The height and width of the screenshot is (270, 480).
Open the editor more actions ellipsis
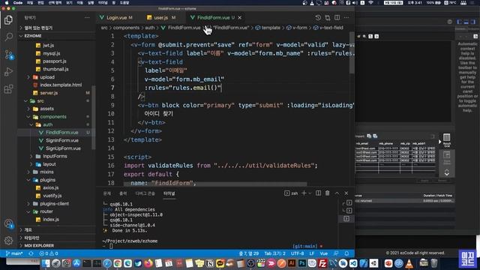point(346,18)
